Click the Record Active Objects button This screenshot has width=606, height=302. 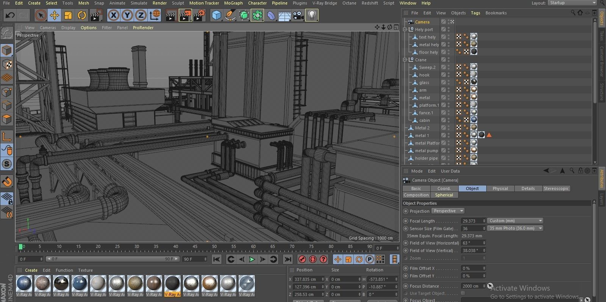point(302,259)
